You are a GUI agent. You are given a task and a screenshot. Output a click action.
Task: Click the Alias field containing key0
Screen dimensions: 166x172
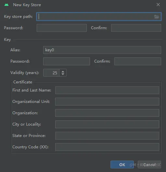tap(102, 50)
